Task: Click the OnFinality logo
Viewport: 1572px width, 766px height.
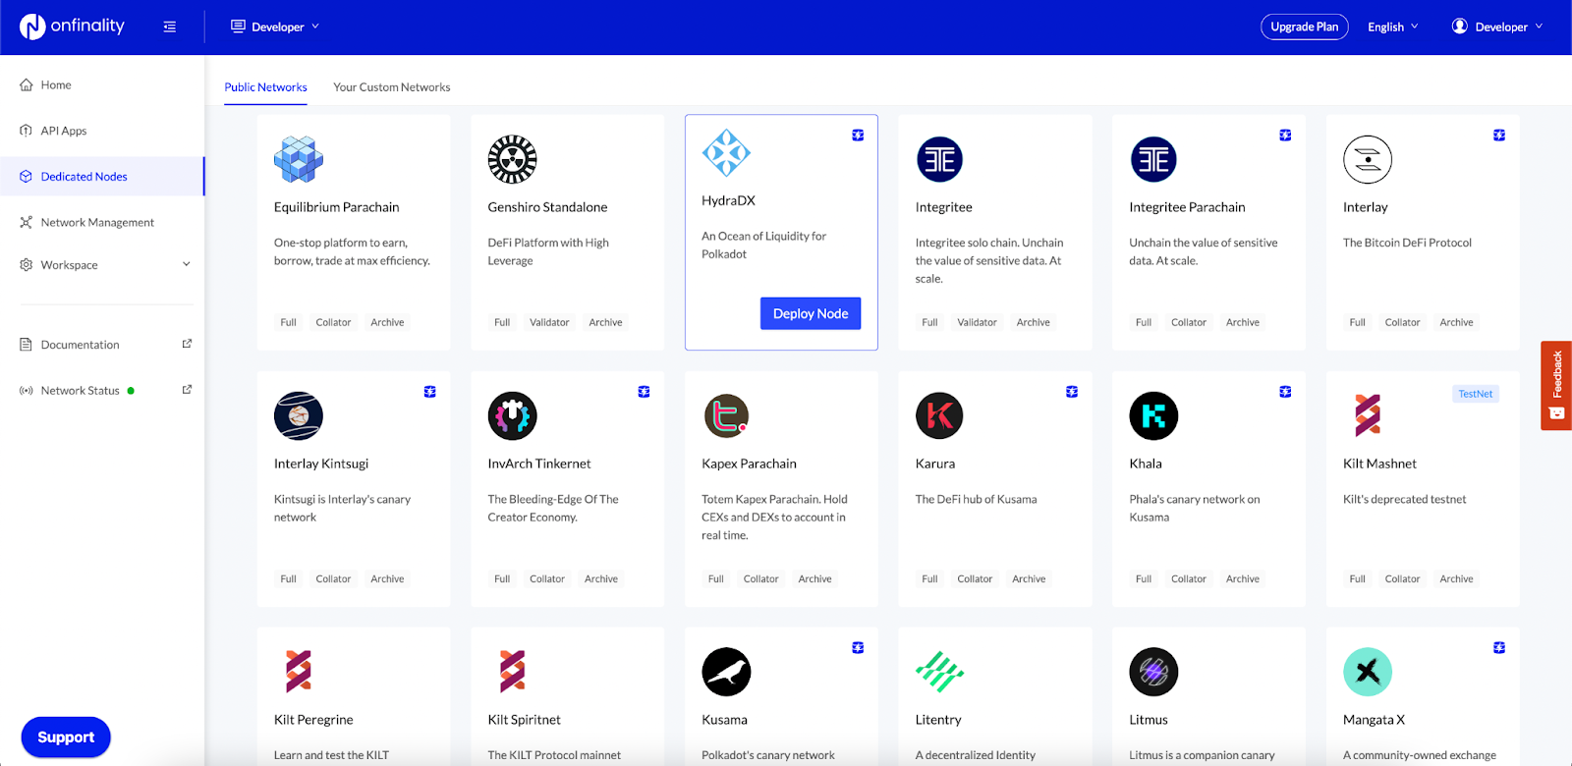Action: (73, 27)
